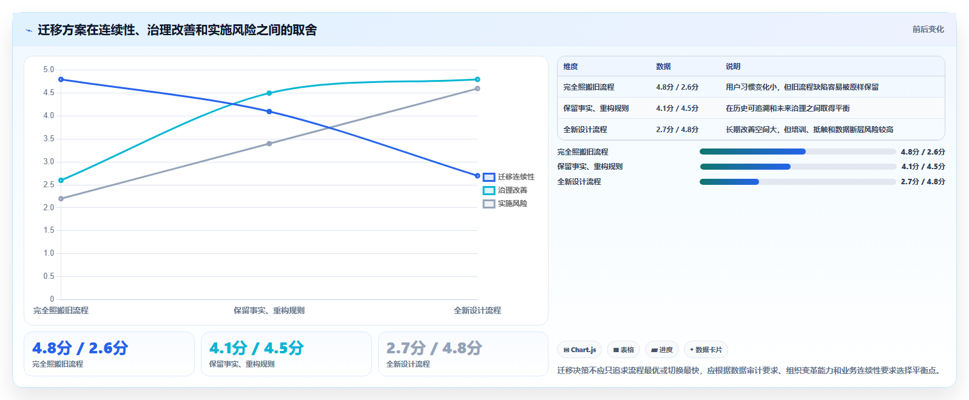
Task: Click the 保留事实、重构规则 progress bar
Action: [x=797, y=167]
